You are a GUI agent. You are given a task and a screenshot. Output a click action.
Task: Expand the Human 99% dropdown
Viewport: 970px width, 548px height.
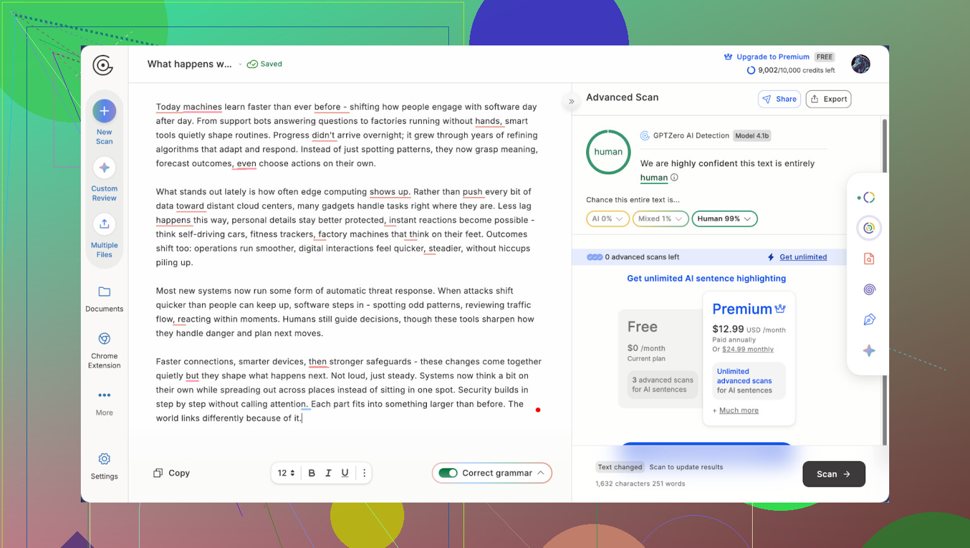point(724,218)
